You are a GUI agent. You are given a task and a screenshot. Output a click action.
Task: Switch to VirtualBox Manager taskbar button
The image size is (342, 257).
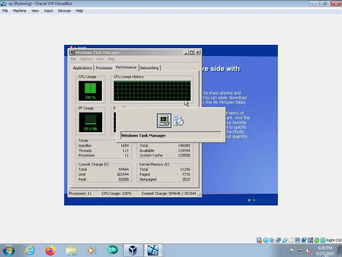133,250
